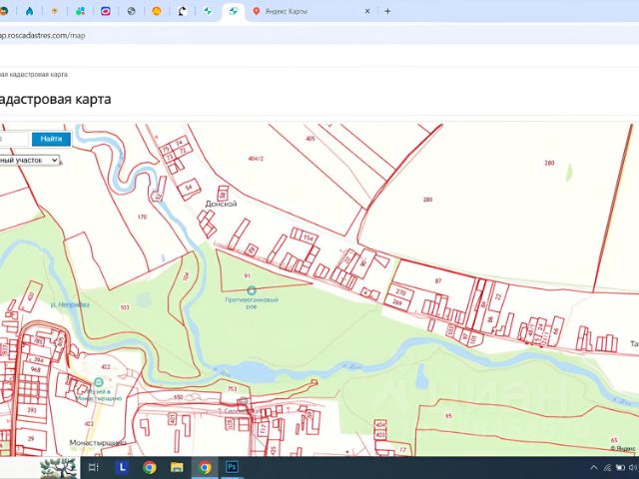Switch to the active green-arrow browser tab
The image size is (639, 479).
[x=233, y=11]
